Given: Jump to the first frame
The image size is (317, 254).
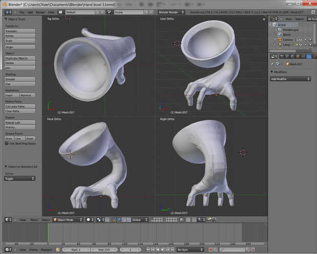Looking at the screenshot, I should tap(148, 249).
